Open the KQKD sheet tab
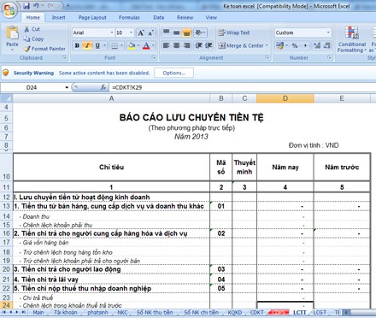376x318 pixels. (x=235, y=313)
